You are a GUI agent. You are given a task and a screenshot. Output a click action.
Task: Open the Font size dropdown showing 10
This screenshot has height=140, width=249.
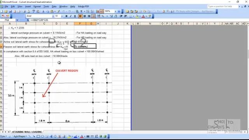62,16
